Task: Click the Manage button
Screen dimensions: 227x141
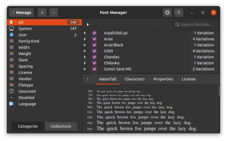Action: tap(21, 13)
